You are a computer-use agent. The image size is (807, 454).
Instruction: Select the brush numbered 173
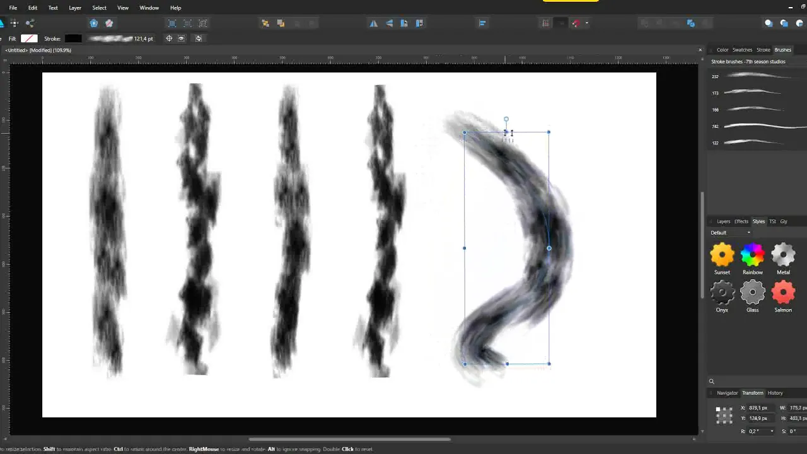point(757,93)
